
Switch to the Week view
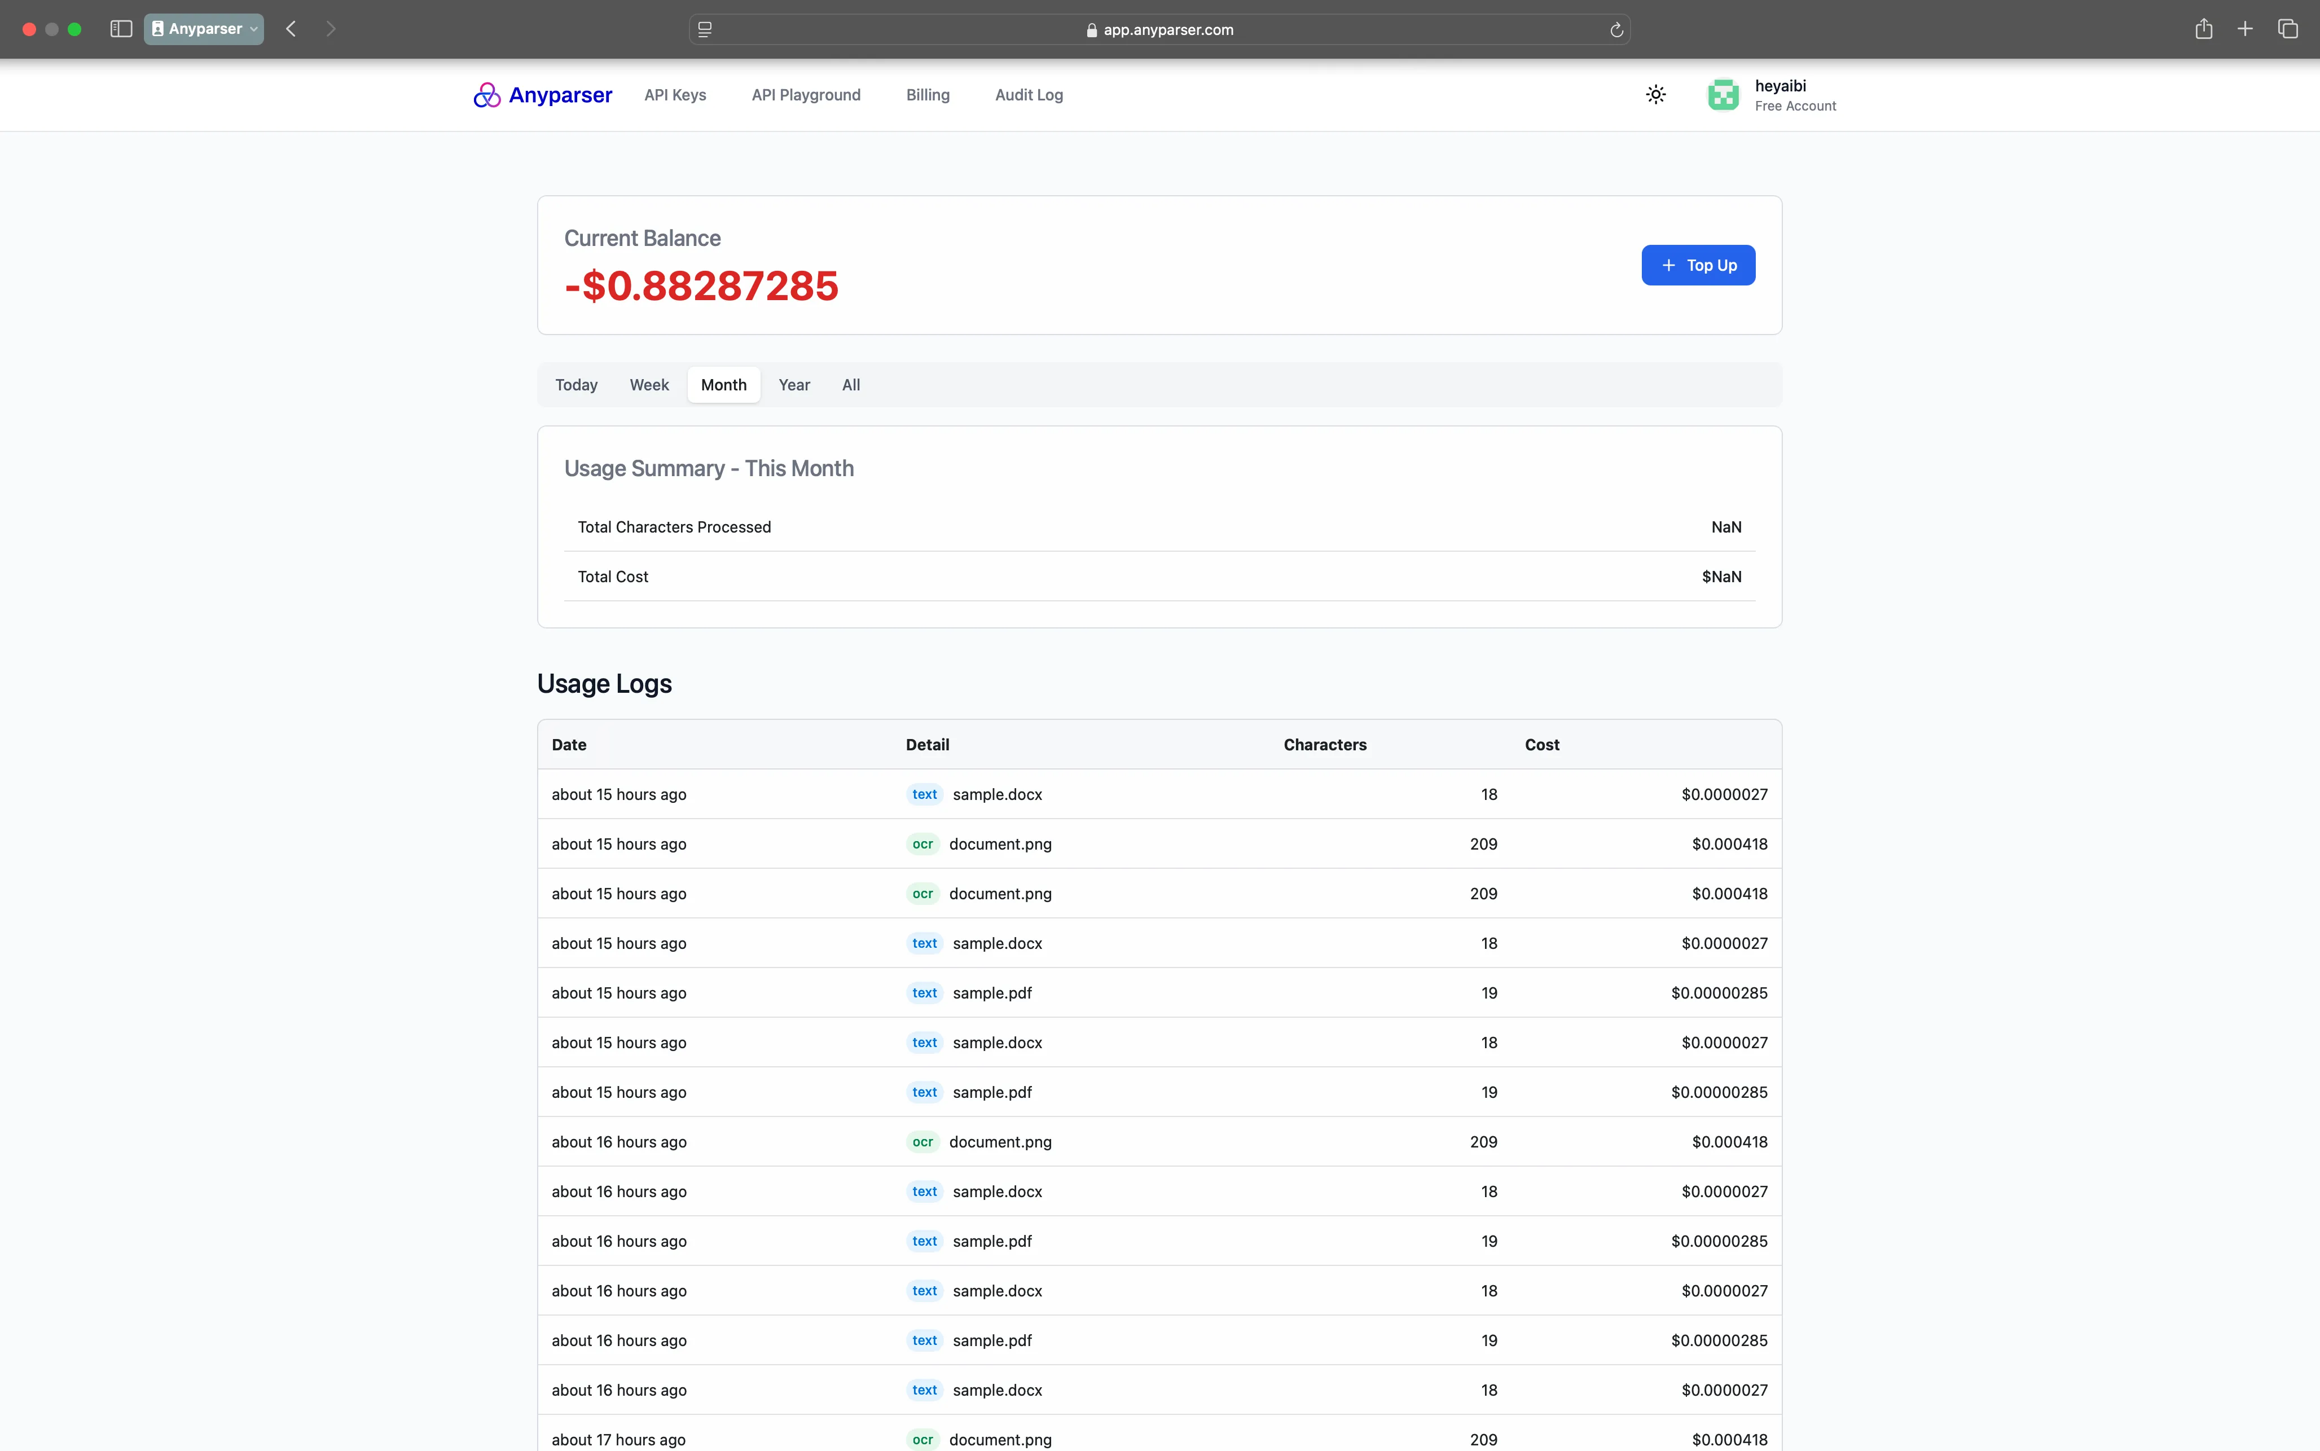(649, 385)
